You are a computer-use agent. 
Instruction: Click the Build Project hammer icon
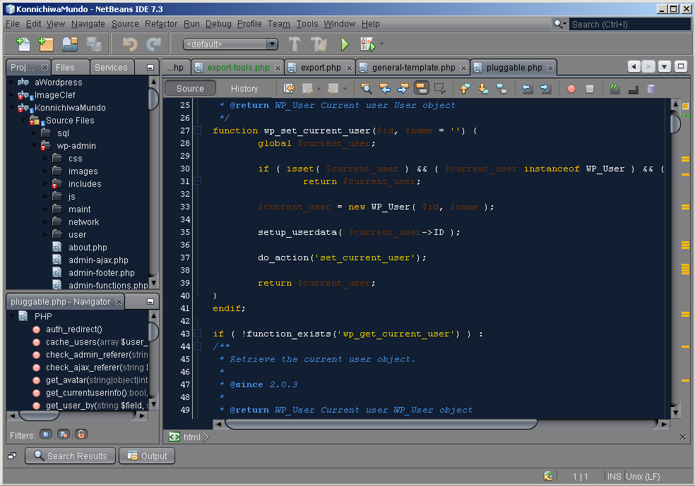pos(295,44)
